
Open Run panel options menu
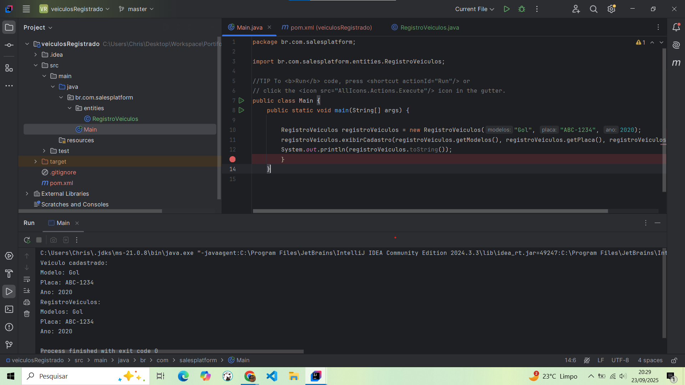pyautogui.click(x=646, y=223)
